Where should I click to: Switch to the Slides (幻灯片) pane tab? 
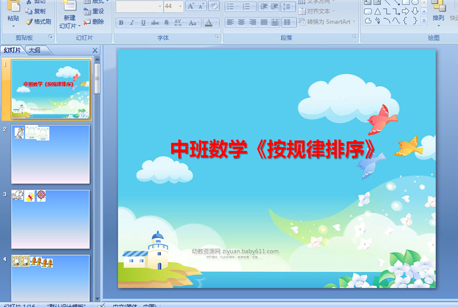pos(12,50)
